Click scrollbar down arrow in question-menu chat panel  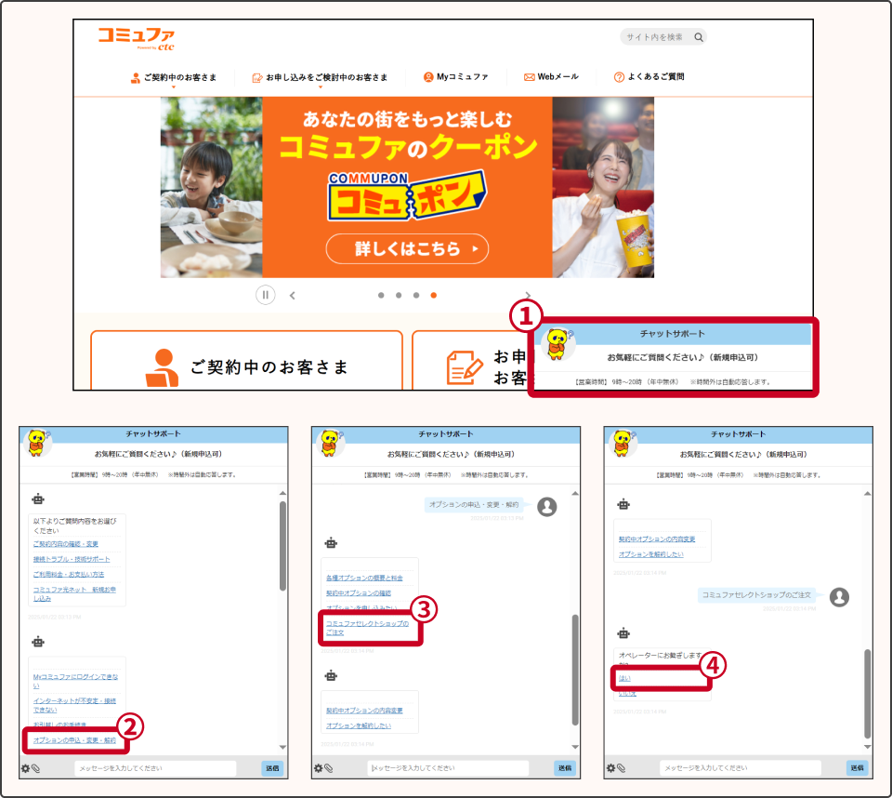(x=282, y=747)
